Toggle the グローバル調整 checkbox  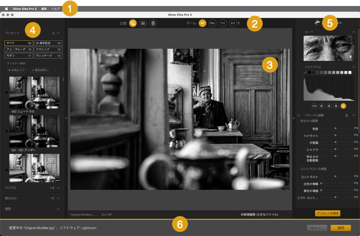click(x=298, y=115)
